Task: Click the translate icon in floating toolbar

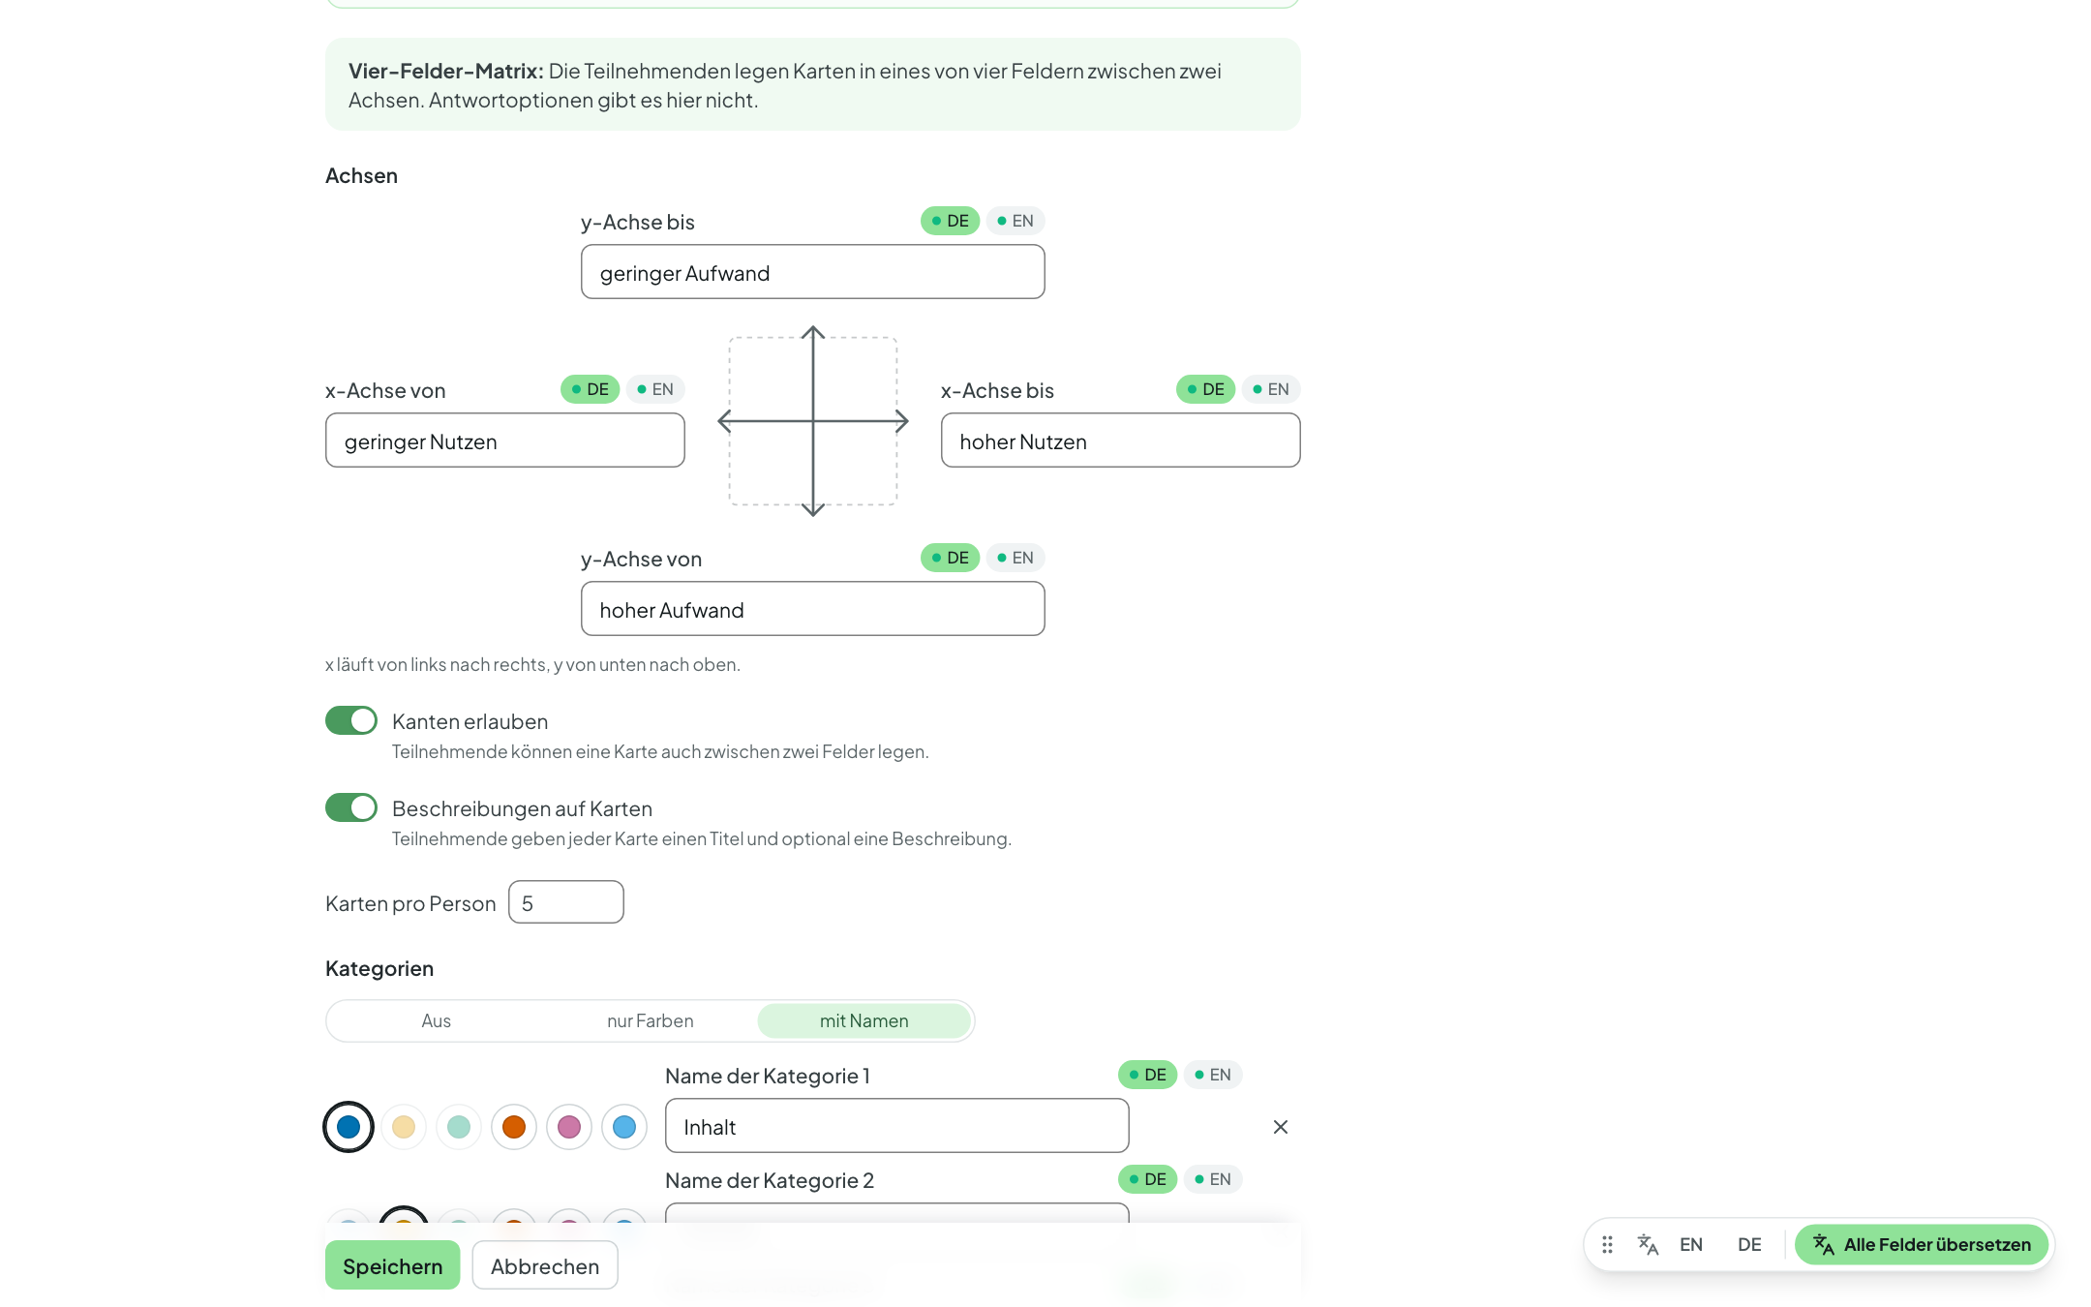Action: [x=1648, y=1244]
